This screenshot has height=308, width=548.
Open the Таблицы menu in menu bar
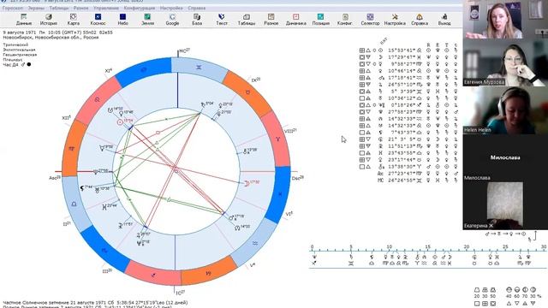59,8
